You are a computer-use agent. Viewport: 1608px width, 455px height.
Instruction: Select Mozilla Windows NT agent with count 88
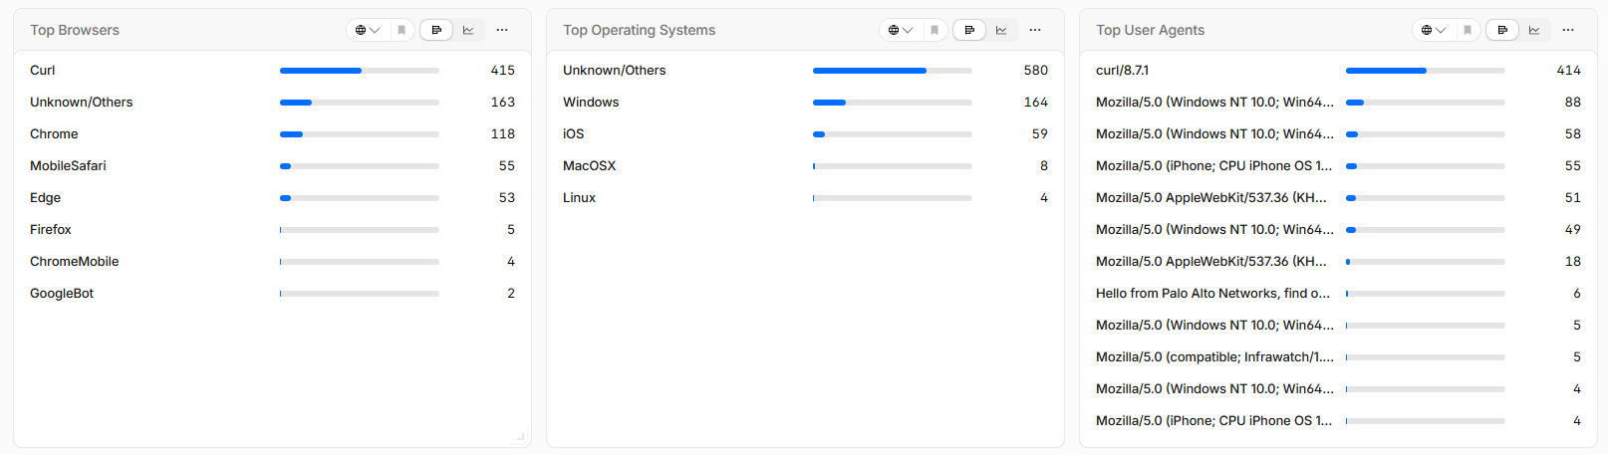(1338, 103)
